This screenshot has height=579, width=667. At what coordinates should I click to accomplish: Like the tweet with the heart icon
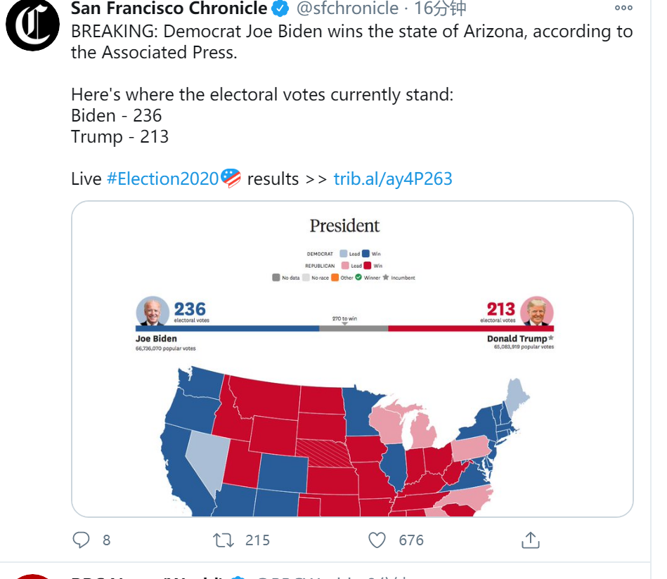tap(377, 540)
